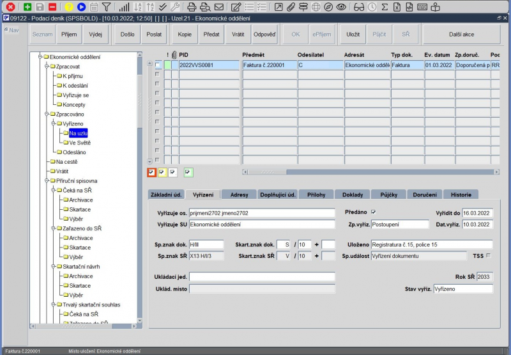This screenshot has height=355, width=511.
Task: Toggle the red-bordered filter checkbox below the grid
Action: point(151,172)
